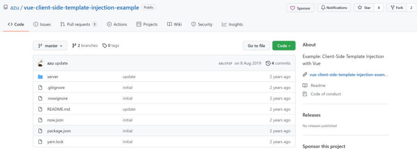Switch to the Issues tab
The image size is (417, 149).
[42, 24]
